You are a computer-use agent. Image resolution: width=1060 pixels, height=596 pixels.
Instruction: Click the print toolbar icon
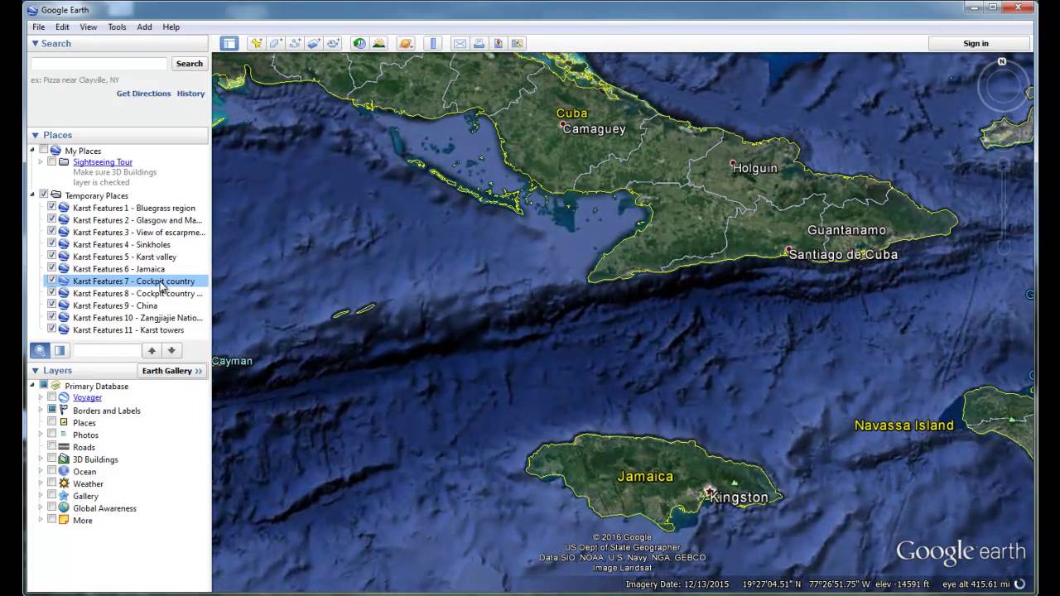point(479,44)
